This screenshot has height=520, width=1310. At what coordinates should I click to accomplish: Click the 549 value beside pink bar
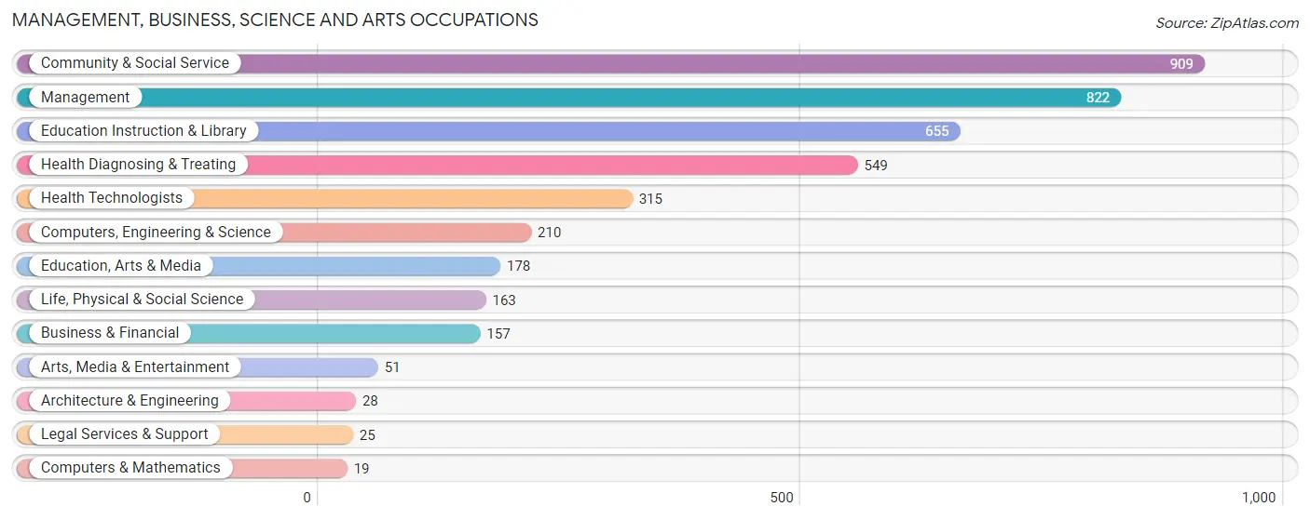(876, 166)
